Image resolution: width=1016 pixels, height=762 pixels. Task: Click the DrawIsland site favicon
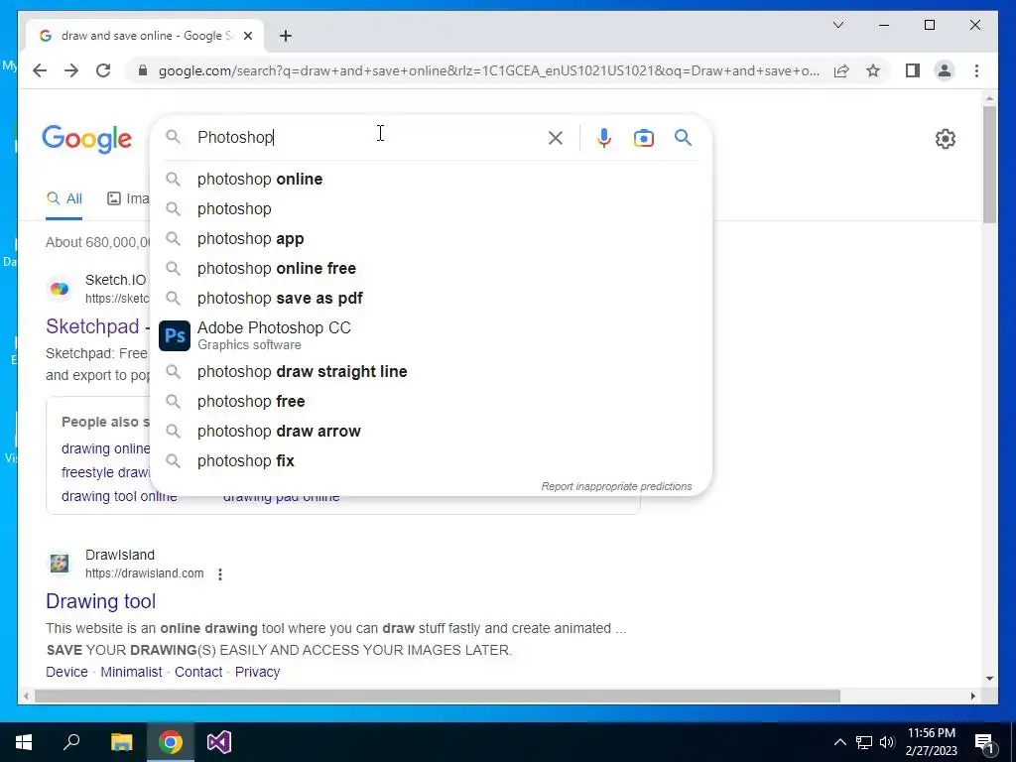click(x=59, y=564)
